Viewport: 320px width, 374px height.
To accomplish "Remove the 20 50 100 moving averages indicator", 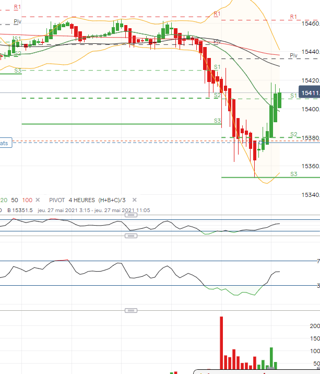I will click(x=38, y=200).
